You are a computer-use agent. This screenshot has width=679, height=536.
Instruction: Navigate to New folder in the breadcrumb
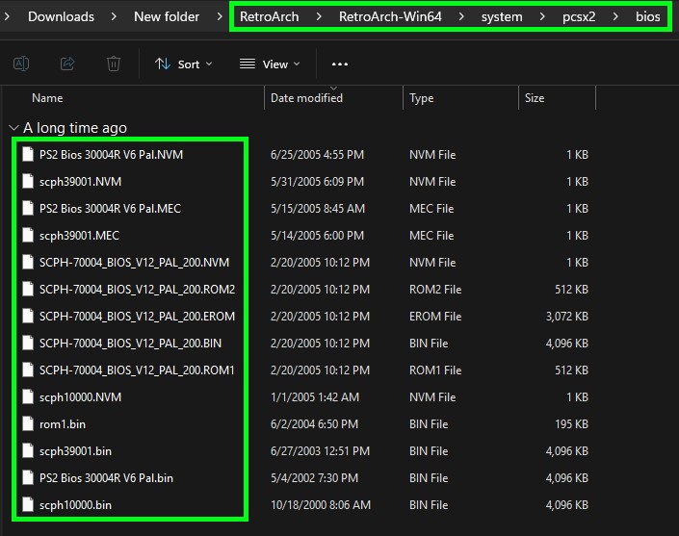click(167, 16)
